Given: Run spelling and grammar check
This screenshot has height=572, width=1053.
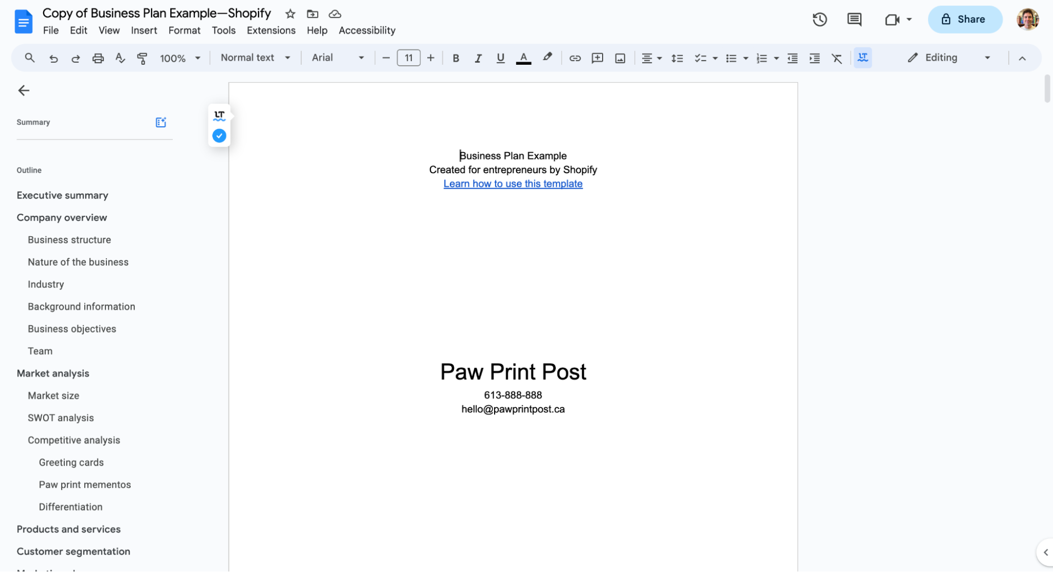Looking at the screenshot, I should (120, 58).
